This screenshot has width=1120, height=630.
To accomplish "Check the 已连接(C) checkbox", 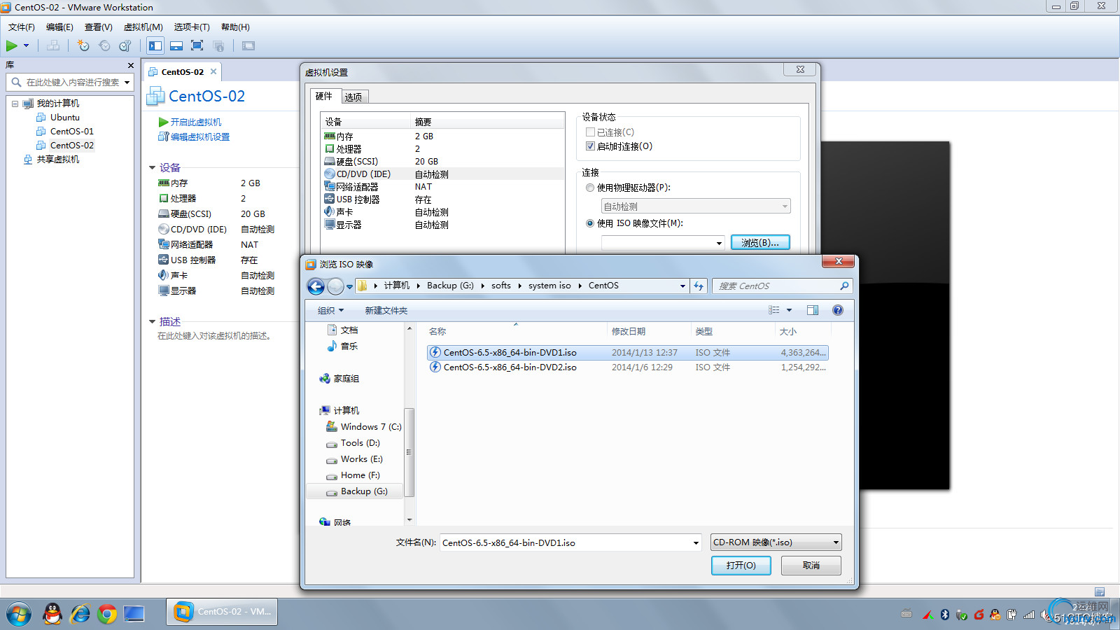I will click(590, 132).
